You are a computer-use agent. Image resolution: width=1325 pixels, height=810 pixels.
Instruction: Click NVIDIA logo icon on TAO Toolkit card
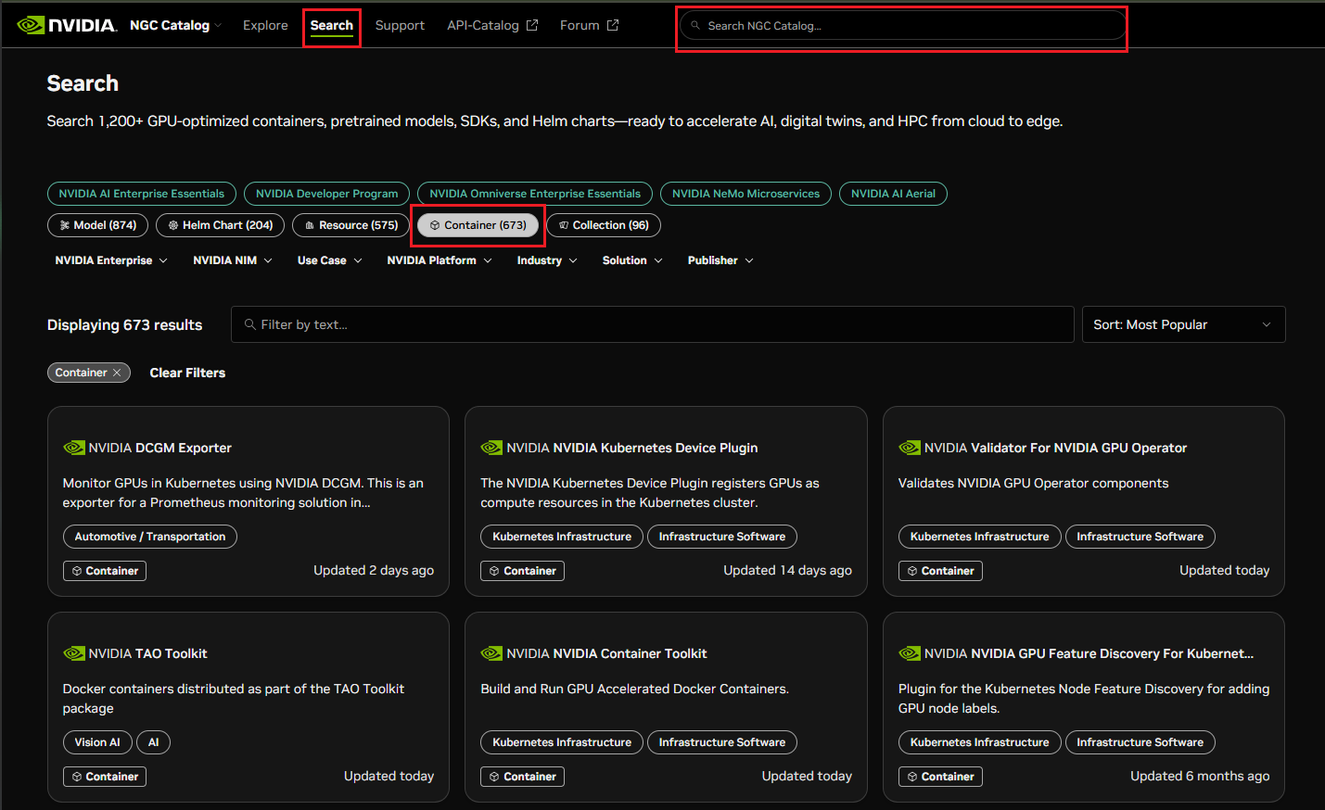click(x=74, y=653)
